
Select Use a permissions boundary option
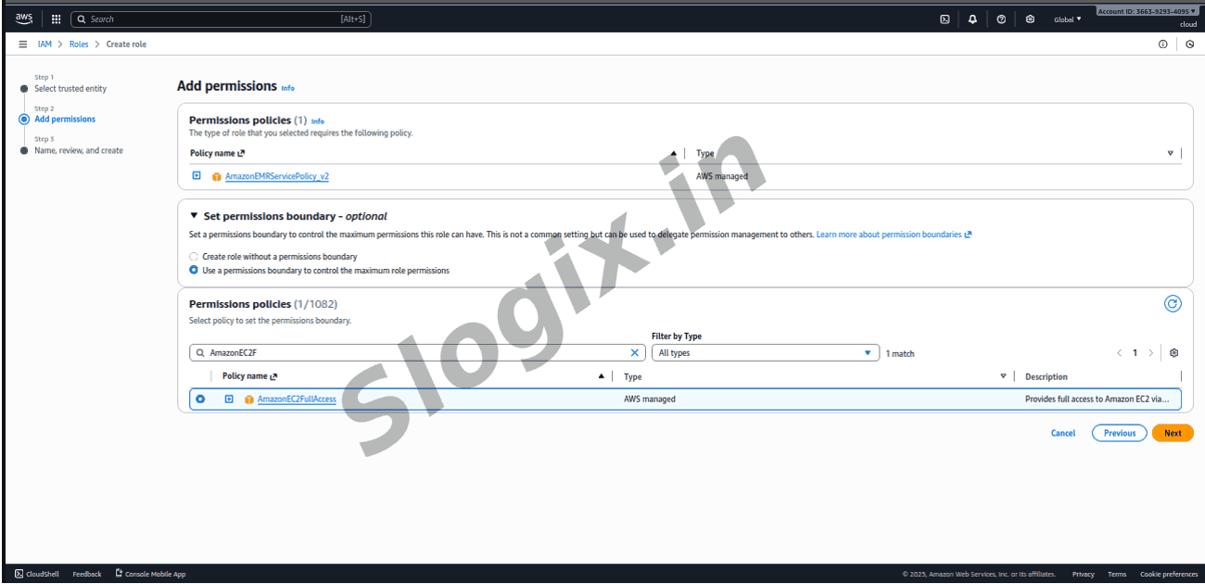pos(194,271)
